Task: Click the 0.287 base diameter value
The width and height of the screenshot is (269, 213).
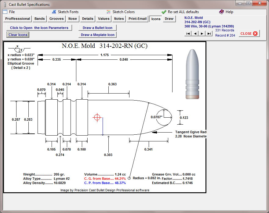Action: tap(16, 119)
